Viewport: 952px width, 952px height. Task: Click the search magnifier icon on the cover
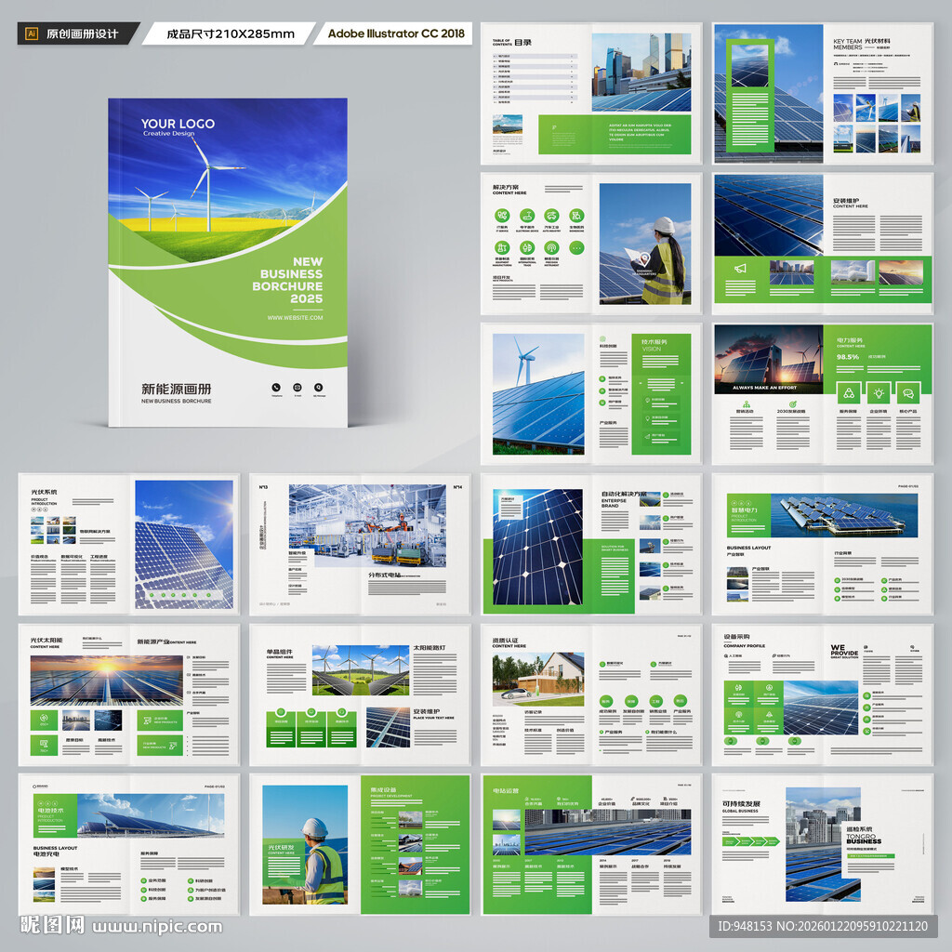pyautogui.click(x=319, y=388)
